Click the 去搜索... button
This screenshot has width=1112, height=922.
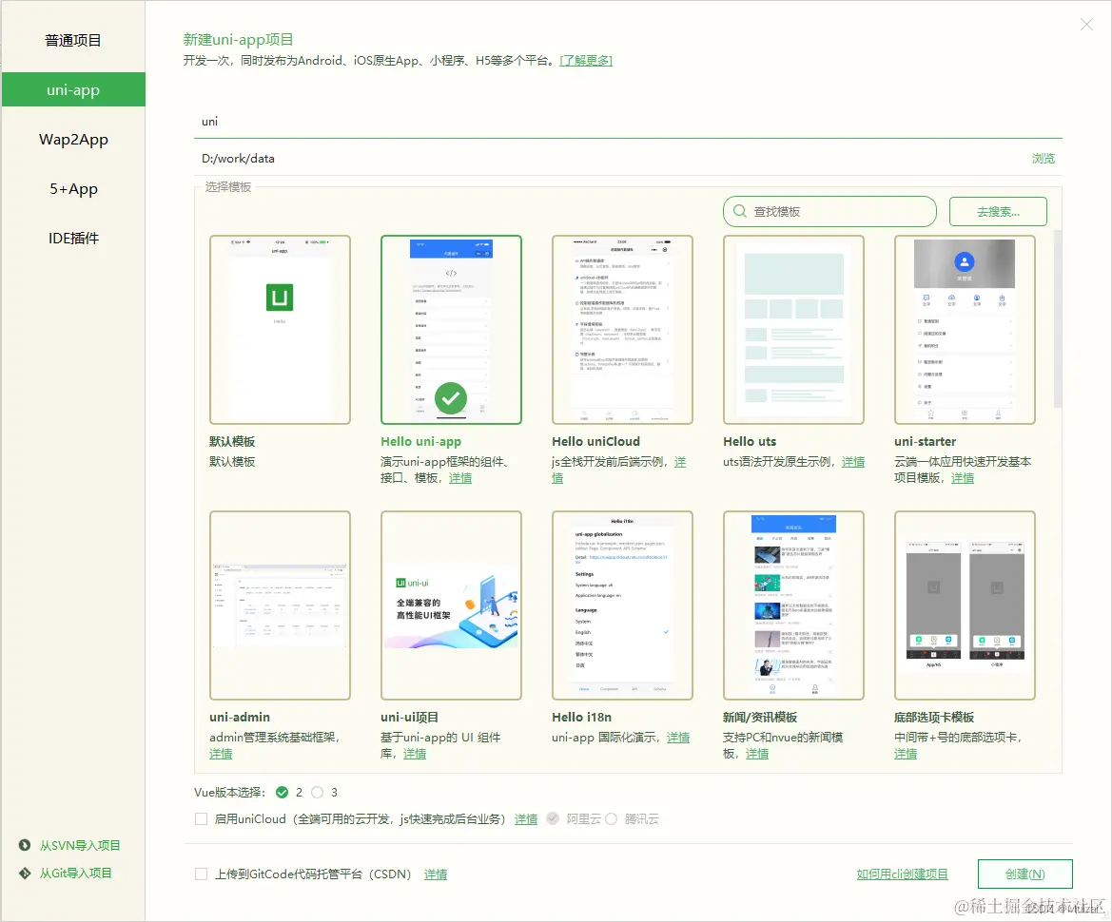[998, 211]
